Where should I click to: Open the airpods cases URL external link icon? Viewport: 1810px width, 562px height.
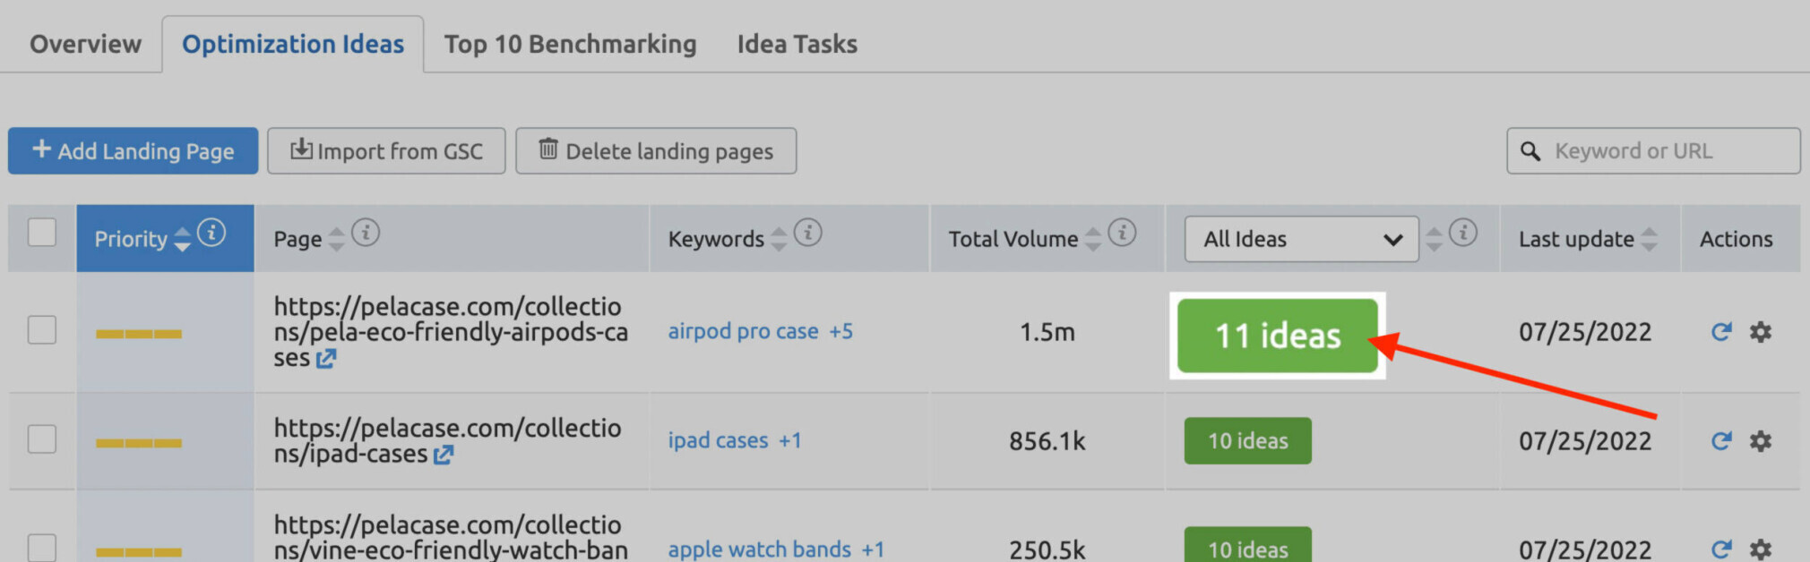(x=326, y=359)
